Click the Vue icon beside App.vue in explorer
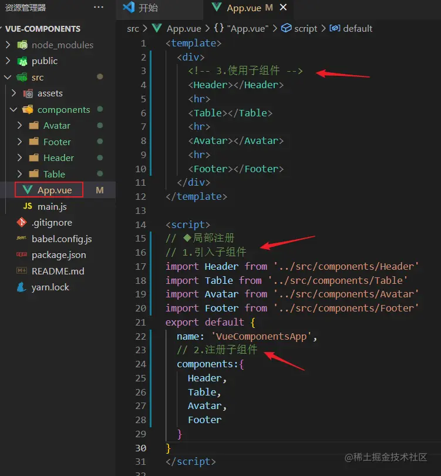Screen dimensions: 441x476 (28, 190)
